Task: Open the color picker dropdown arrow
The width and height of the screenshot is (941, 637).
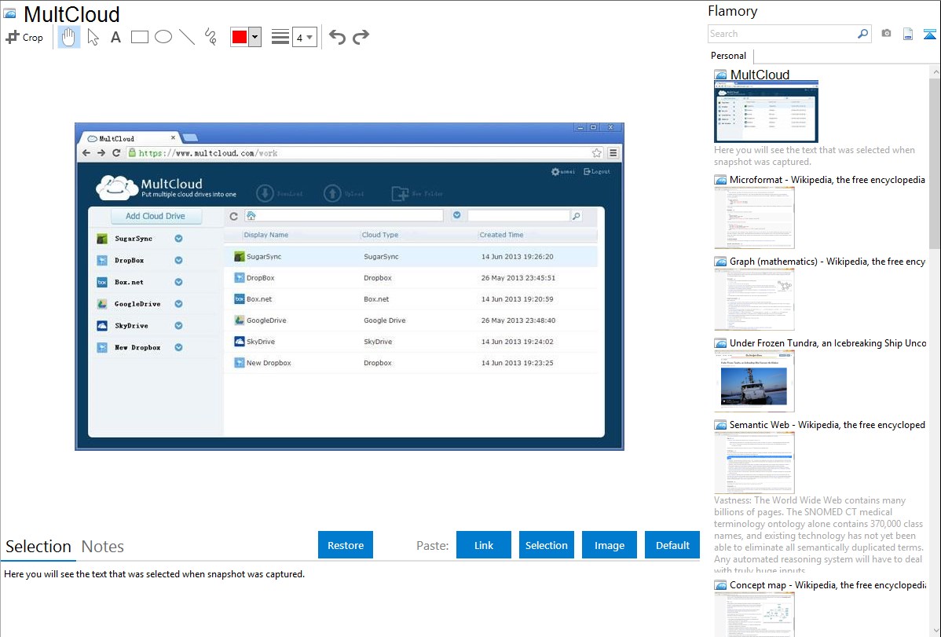Action: [254, 37]
